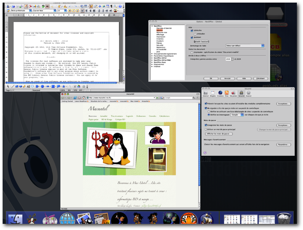Expand Internet tree node in Options

click(x=152, y=66)
